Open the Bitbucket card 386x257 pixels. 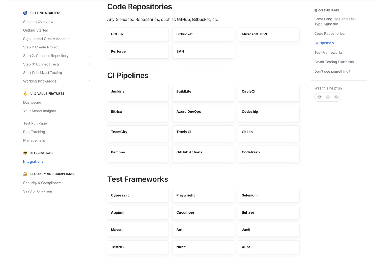pyautogui.click(x=203, y=34)
